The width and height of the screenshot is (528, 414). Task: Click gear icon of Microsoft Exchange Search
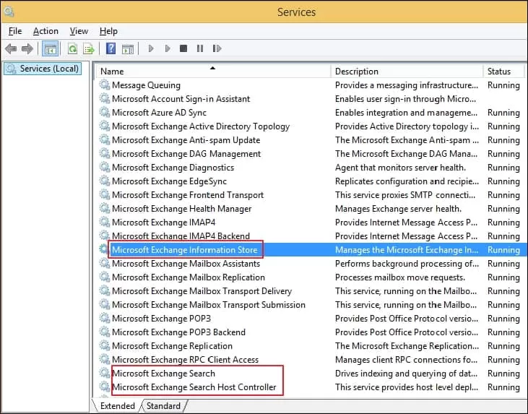pos(105,373)
